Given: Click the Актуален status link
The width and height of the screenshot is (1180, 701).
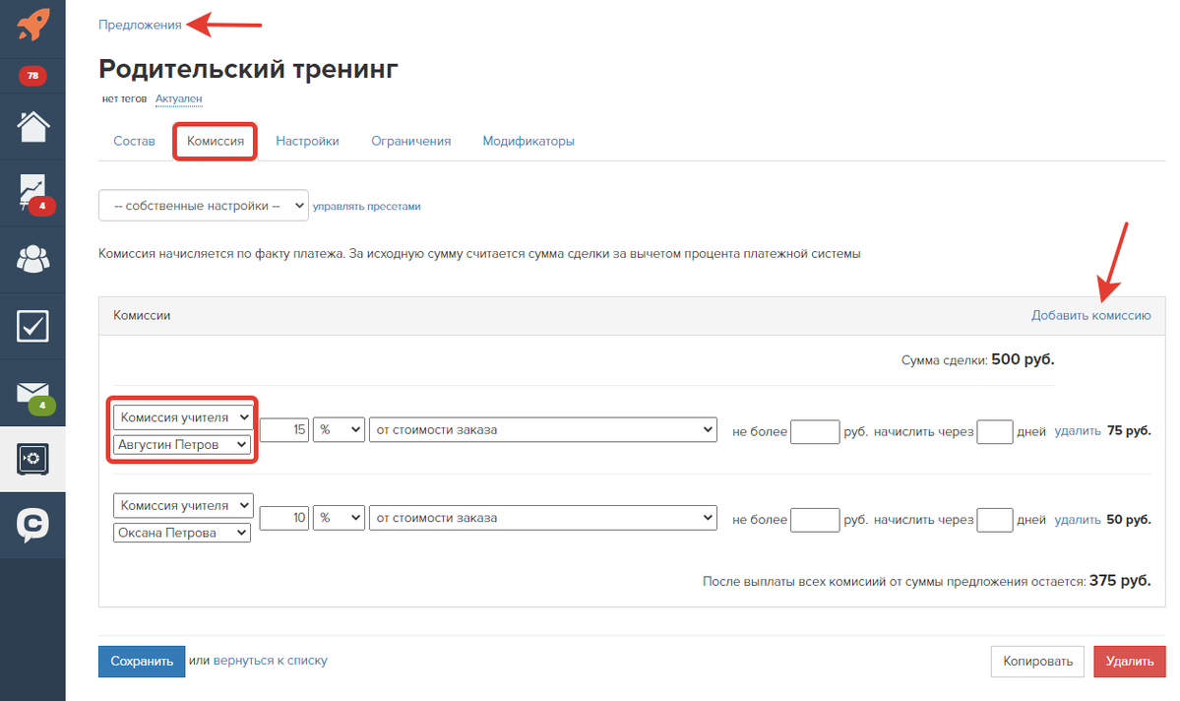Looking at the screenshot, I should pos(178,98).
